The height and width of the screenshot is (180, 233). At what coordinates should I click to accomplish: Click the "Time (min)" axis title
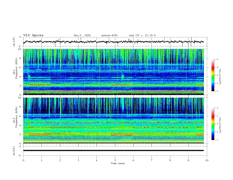tap(118, 163)
